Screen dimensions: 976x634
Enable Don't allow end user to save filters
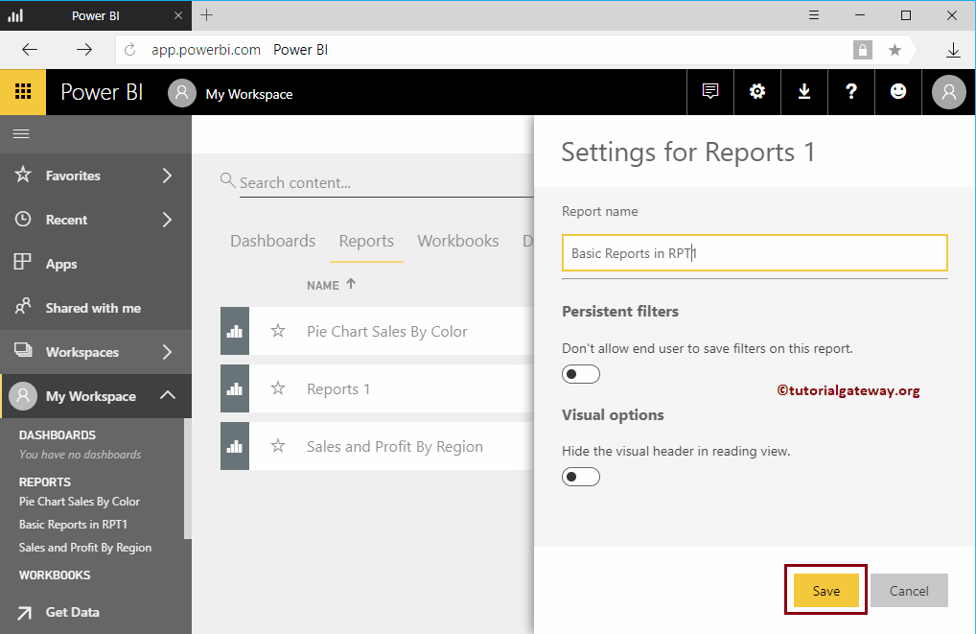pyautogui.click(x=580, y=374)
